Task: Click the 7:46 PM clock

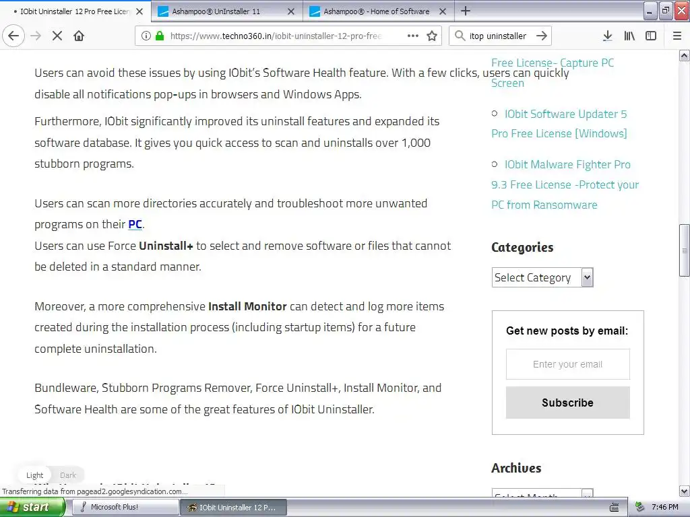Action: (665, 508)
